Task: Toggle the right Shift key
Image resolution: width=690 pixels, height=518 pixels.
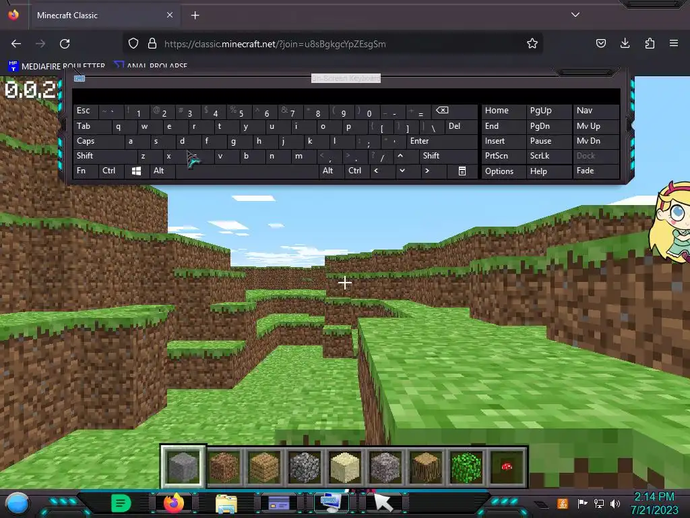Action: click(x=448, y=156)
